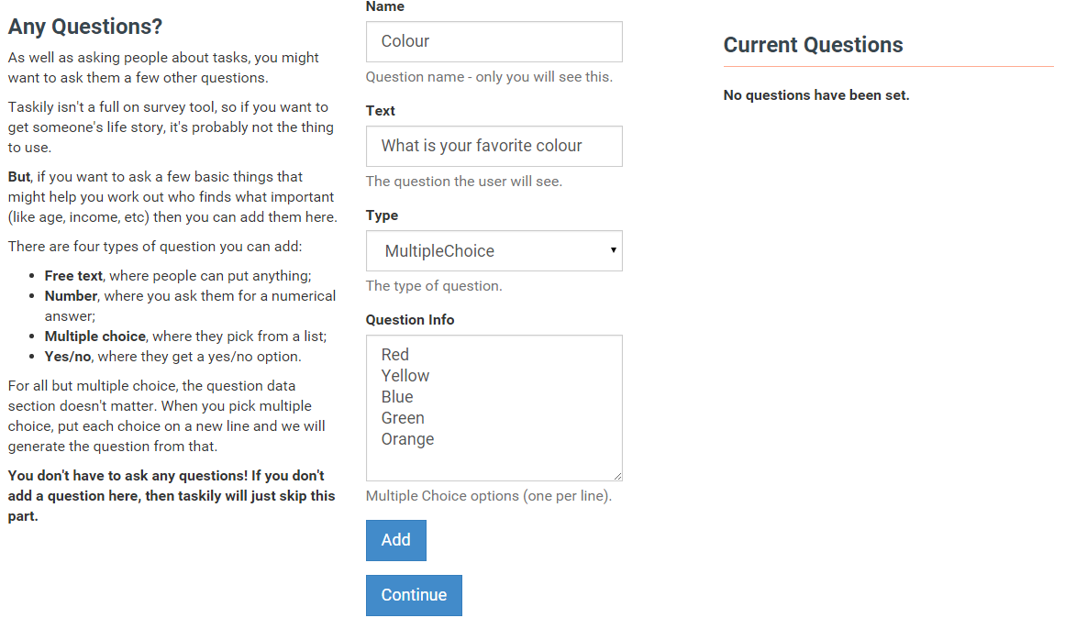Click the Name field containing "Colour"
The image size is (1065, 629).
click(494, 42)
